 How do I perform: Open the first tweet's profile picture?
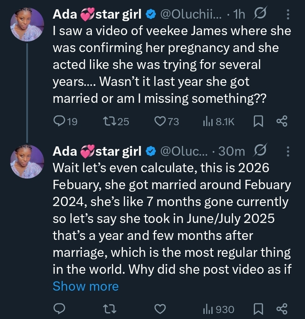27,25
